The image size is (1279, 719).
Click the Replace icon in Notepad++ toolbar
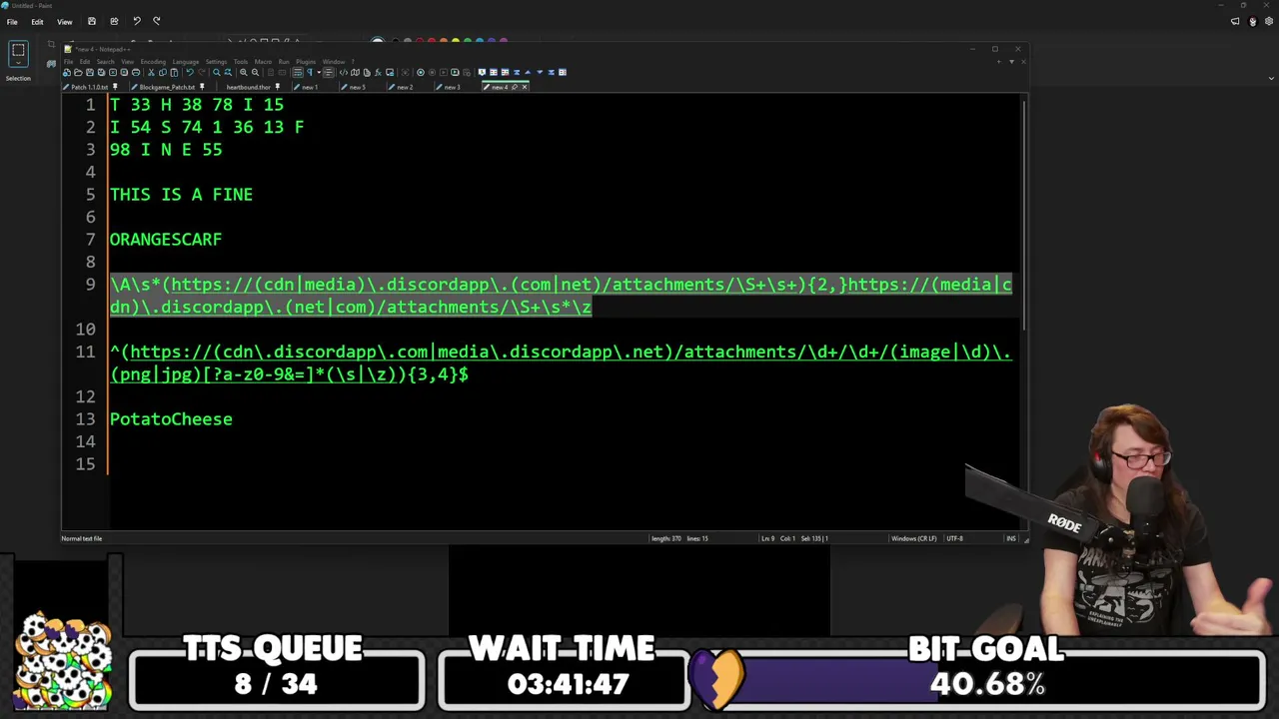point(228,72)
